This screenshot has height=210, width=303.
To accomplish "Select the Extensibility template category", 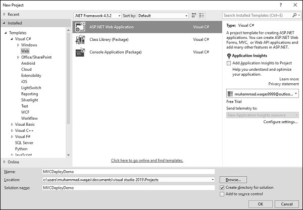I will (x=31, y=76).
